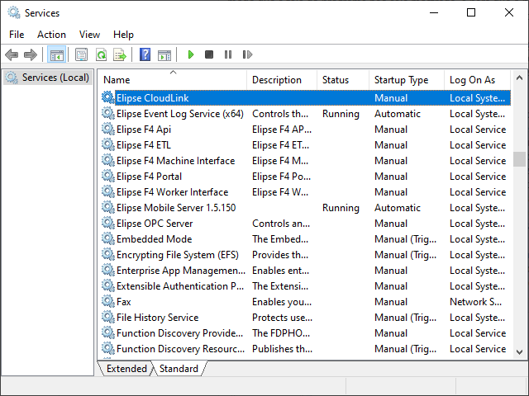Image resolution: width=529 pixels, height=396 pixels.
Task: Open the Properties toolbar icon
Action: (x=81, y=54)
